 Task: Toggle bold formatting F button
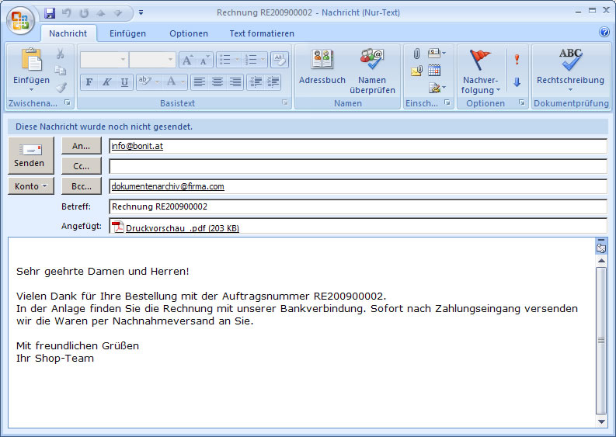[x=89, y=82]
